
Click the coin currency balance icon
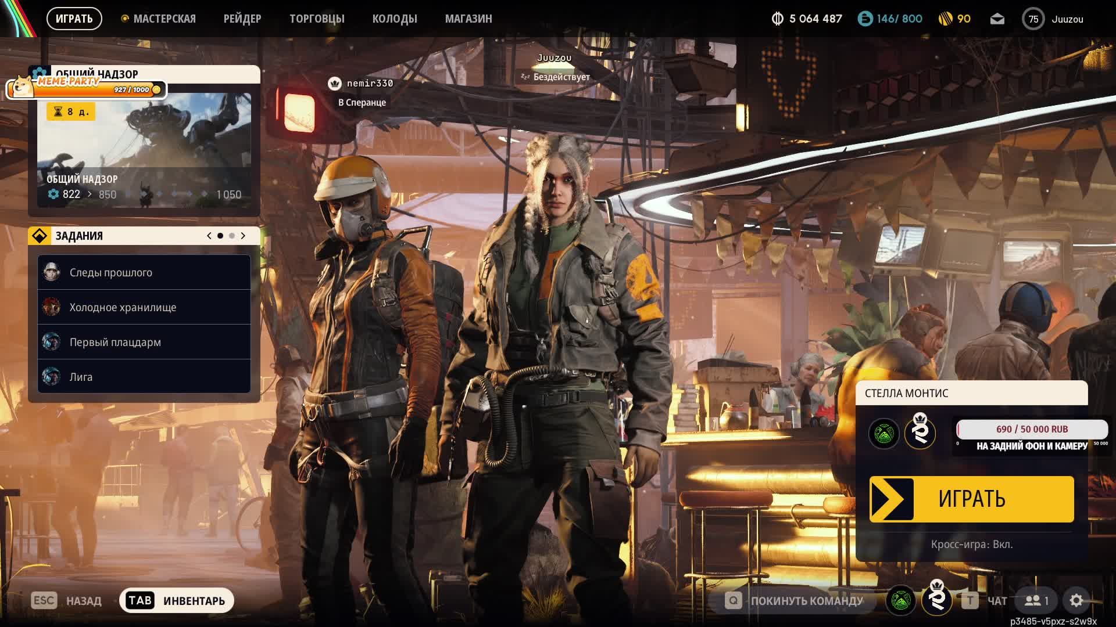[777, 19]
